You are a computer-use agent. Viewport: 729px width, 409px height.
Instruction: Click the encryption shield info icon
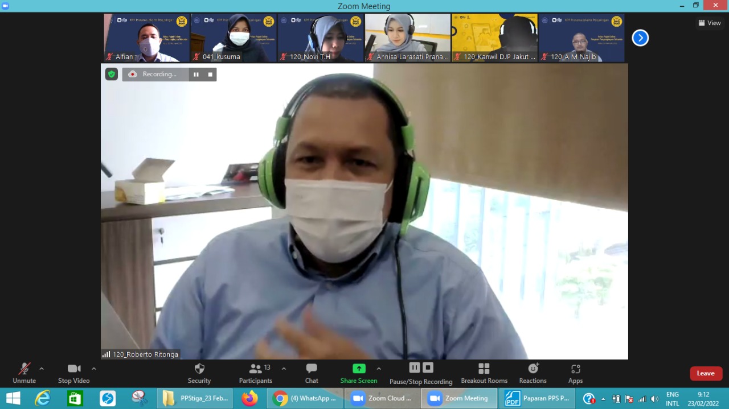pyautogui.click(x=112, y=74)
